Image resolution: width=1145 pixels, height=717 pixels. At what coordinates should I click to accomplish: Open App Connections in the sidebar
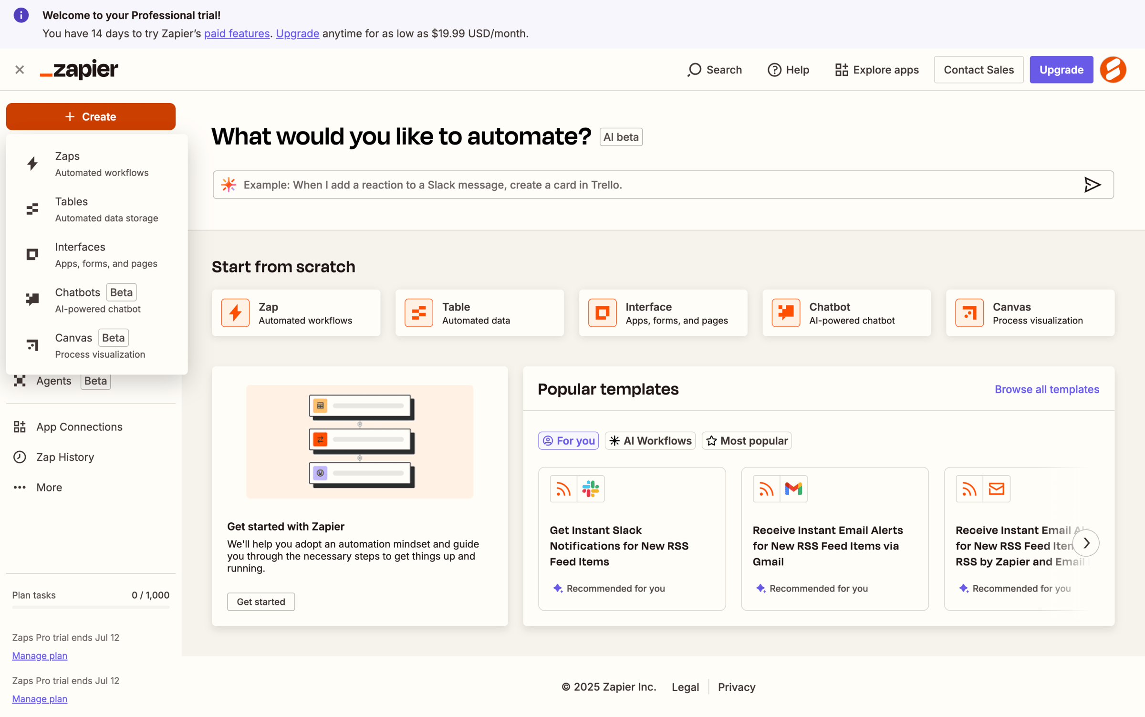[x=91, y=426]
